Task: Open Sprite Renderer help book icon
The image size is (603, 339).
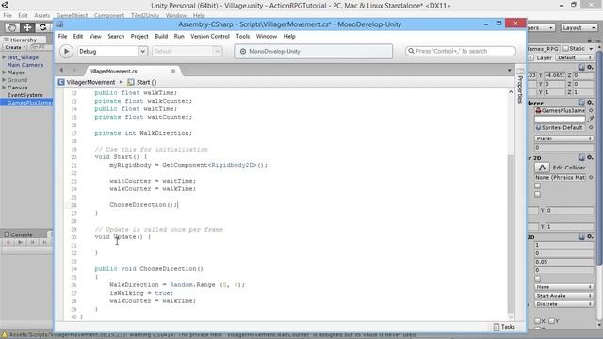Action: pyautogui.click(x=581, y=103)
